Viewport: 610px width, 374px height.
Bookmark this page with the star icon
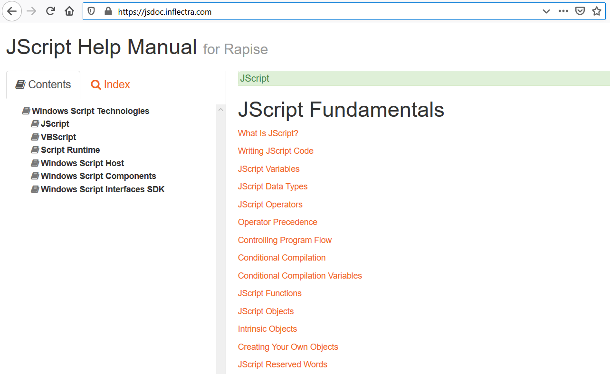click(597, 11)
